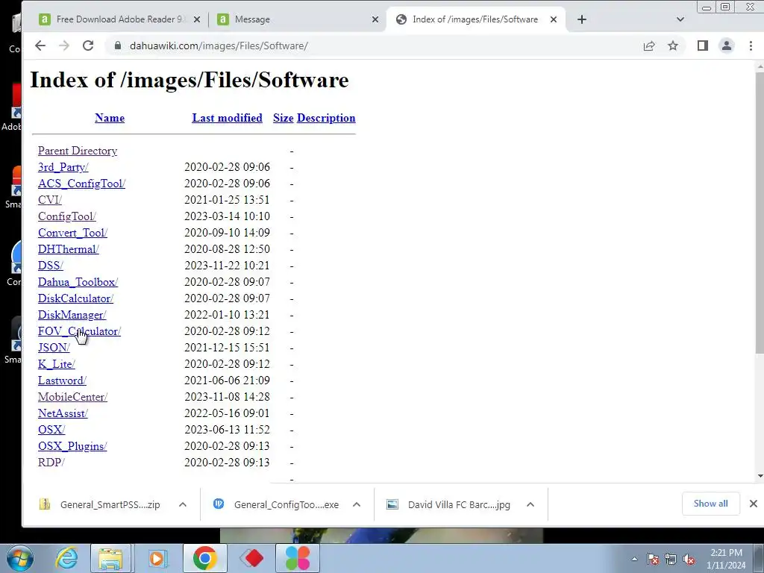Bookmark this page with the star icon
The height and width of the screenshot is (573, 764).
(x=673, y=46)
